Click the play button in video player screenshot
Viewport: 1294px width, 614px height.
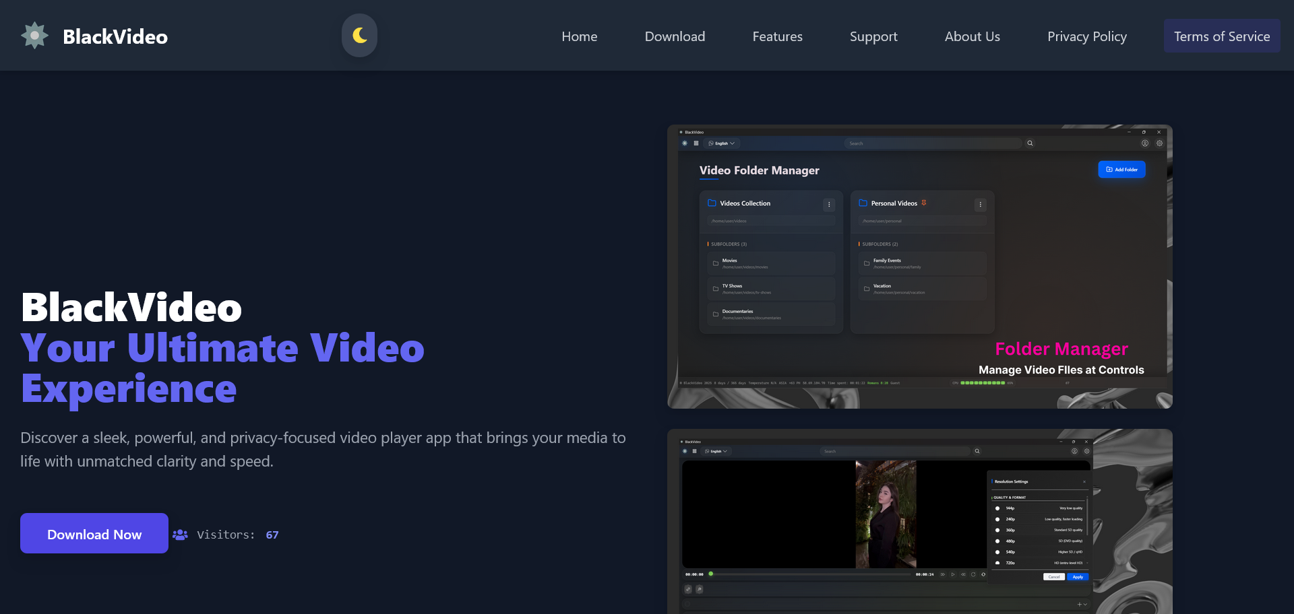[x=953, y=574]
